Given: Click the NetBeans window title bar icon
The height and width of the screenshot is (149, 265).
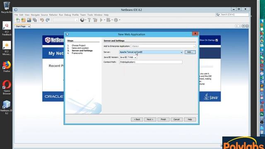Looking at the screenshot, I should click(x=16, y=10).
